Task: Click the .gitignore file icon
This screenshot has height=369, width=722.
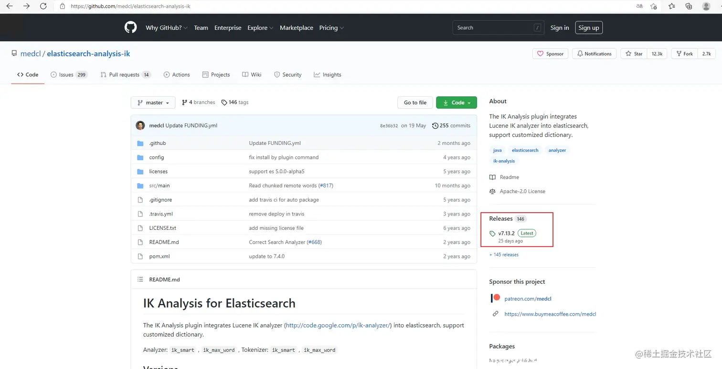Action: click(x=140, y=200)
